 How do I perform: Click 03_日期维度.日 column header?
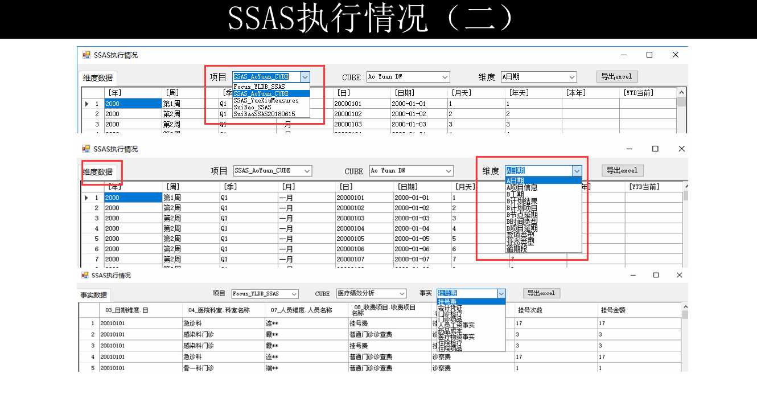pyautogui.click(x=141, y=310)
